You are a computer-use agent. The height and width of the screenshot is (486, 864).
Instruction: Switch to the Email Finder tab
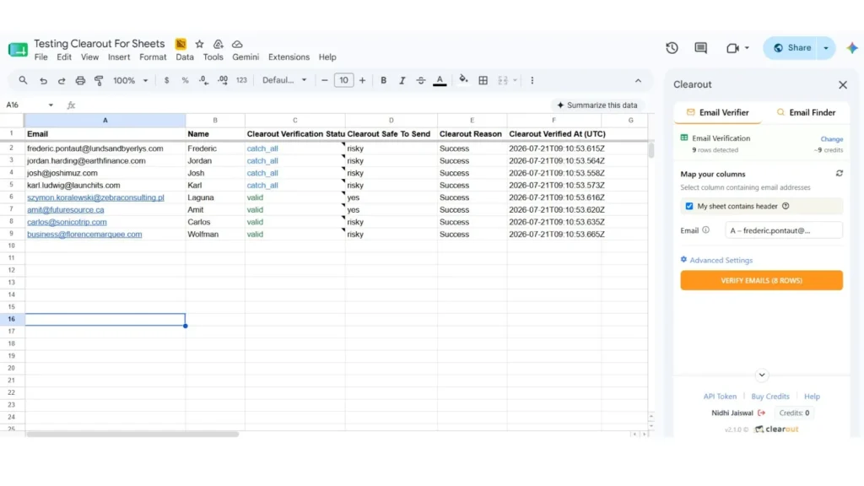[806, 112]
